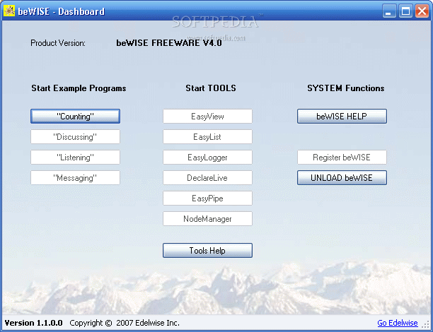Click the beWISE application icon in title bar

(x=9, y=11)
